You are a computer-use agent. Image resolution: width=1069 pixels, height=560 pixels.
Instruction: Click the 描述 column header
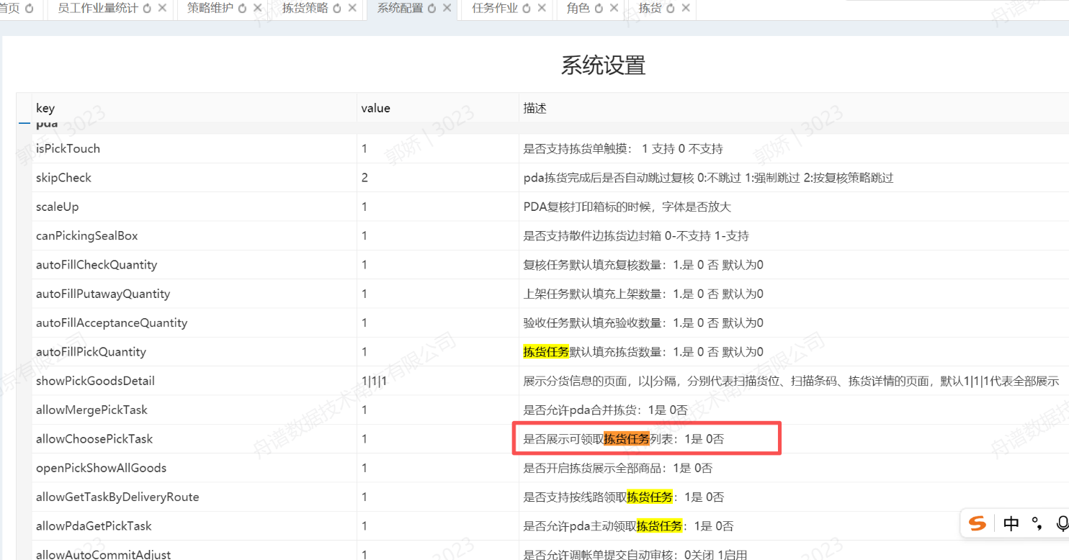click(534, 108)
